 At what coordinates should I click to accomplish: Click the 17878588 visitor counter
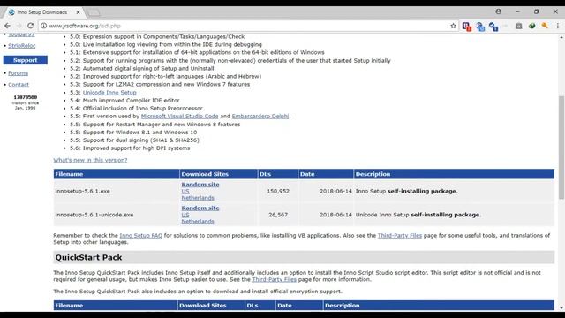pyautogui.click(x=26, y=97)
